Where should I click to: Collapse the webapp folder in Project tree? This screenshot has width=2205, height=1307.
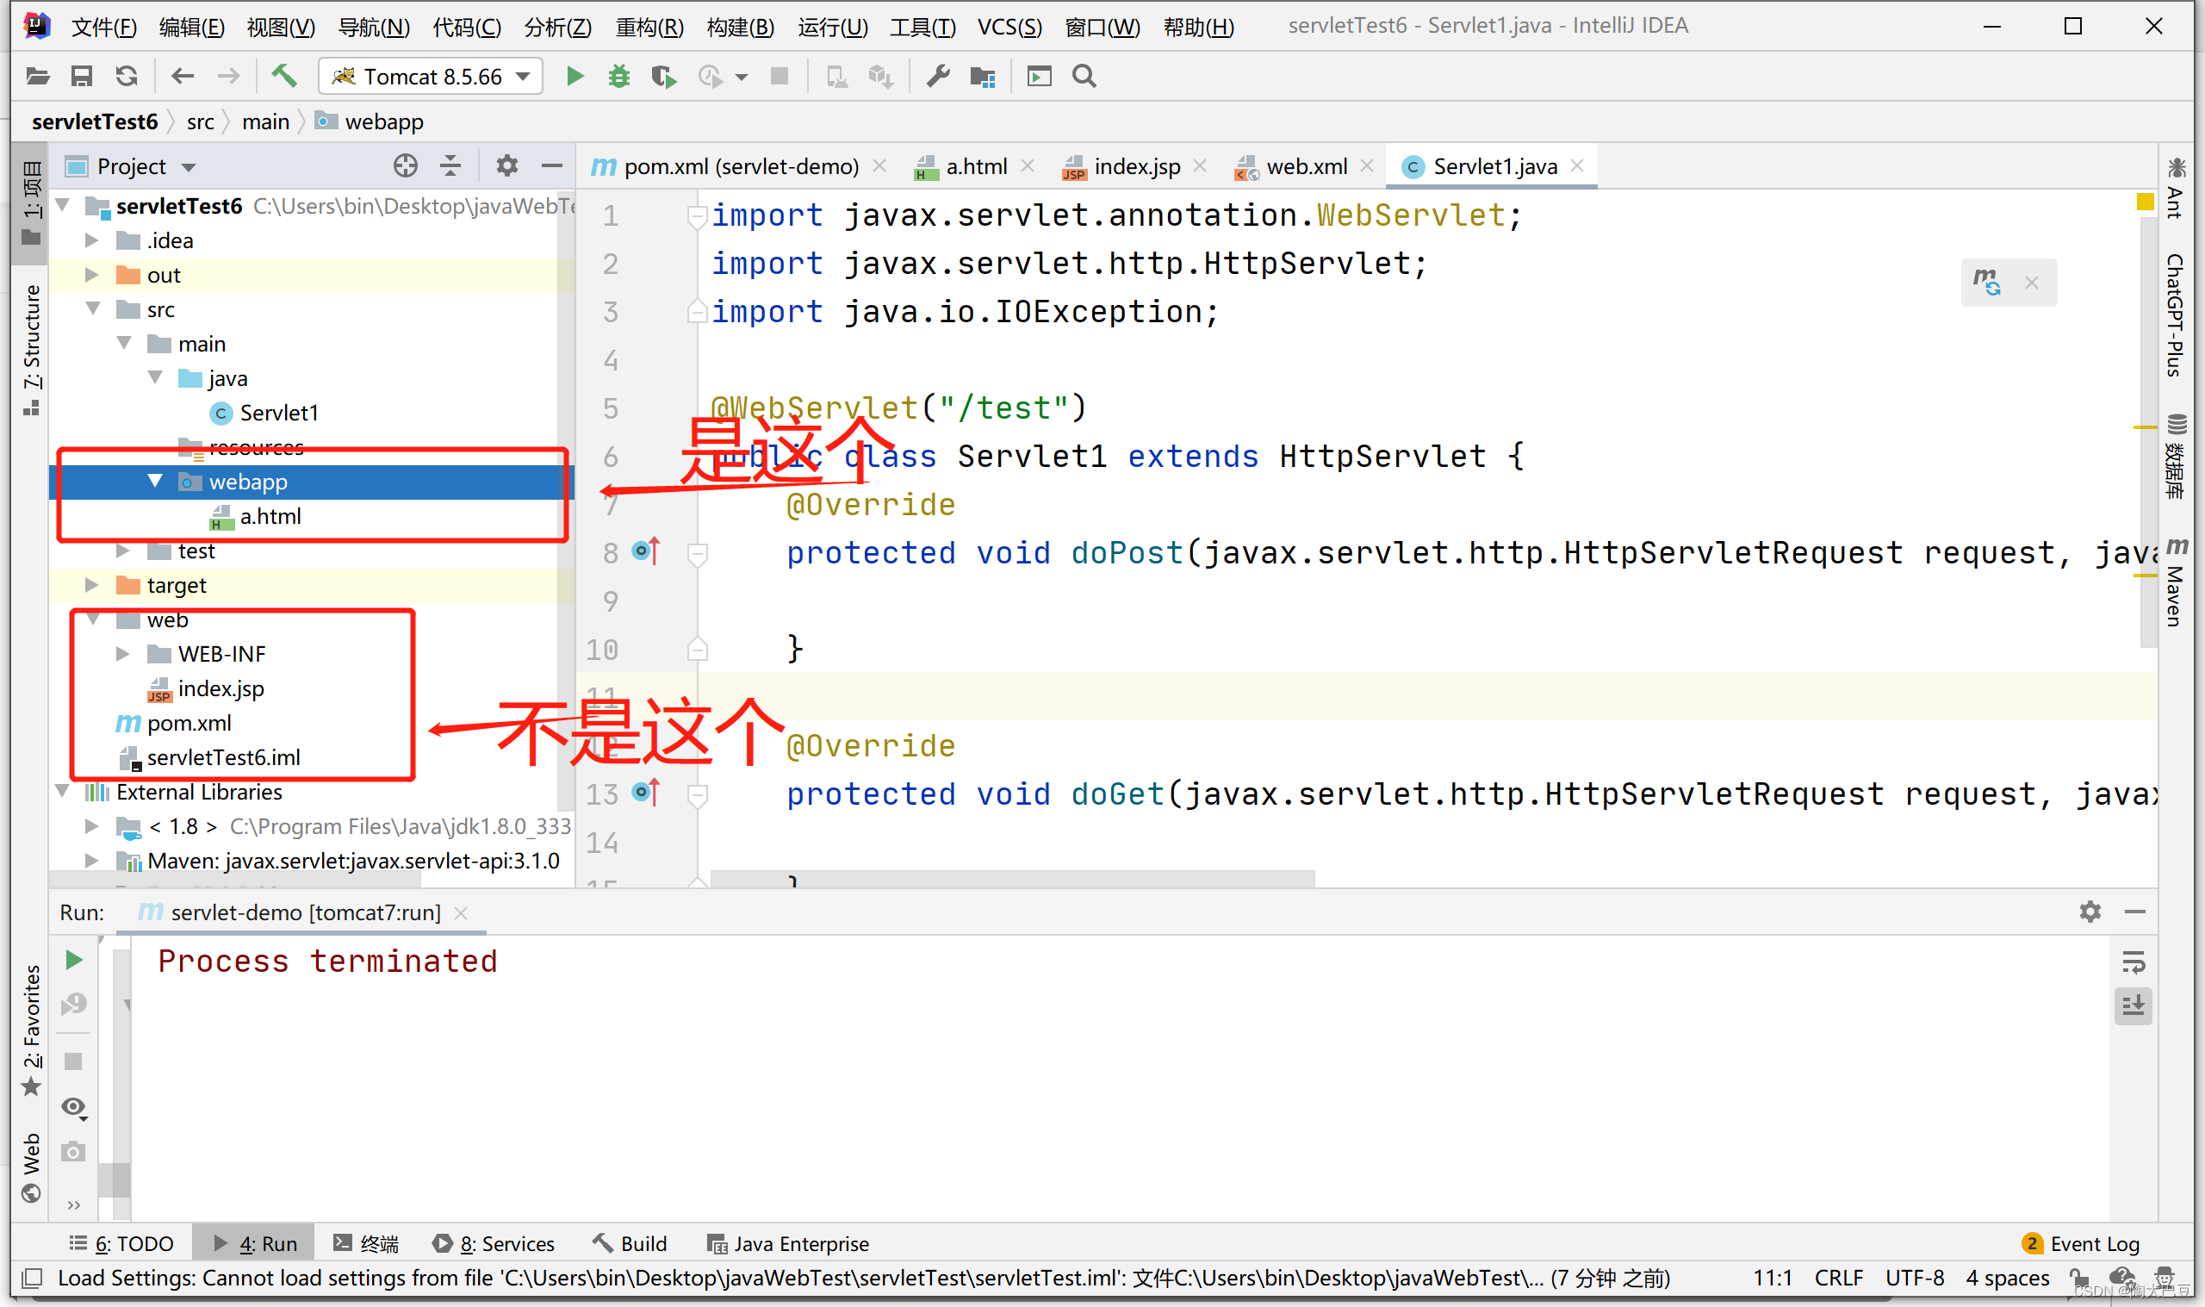[156, 482]
